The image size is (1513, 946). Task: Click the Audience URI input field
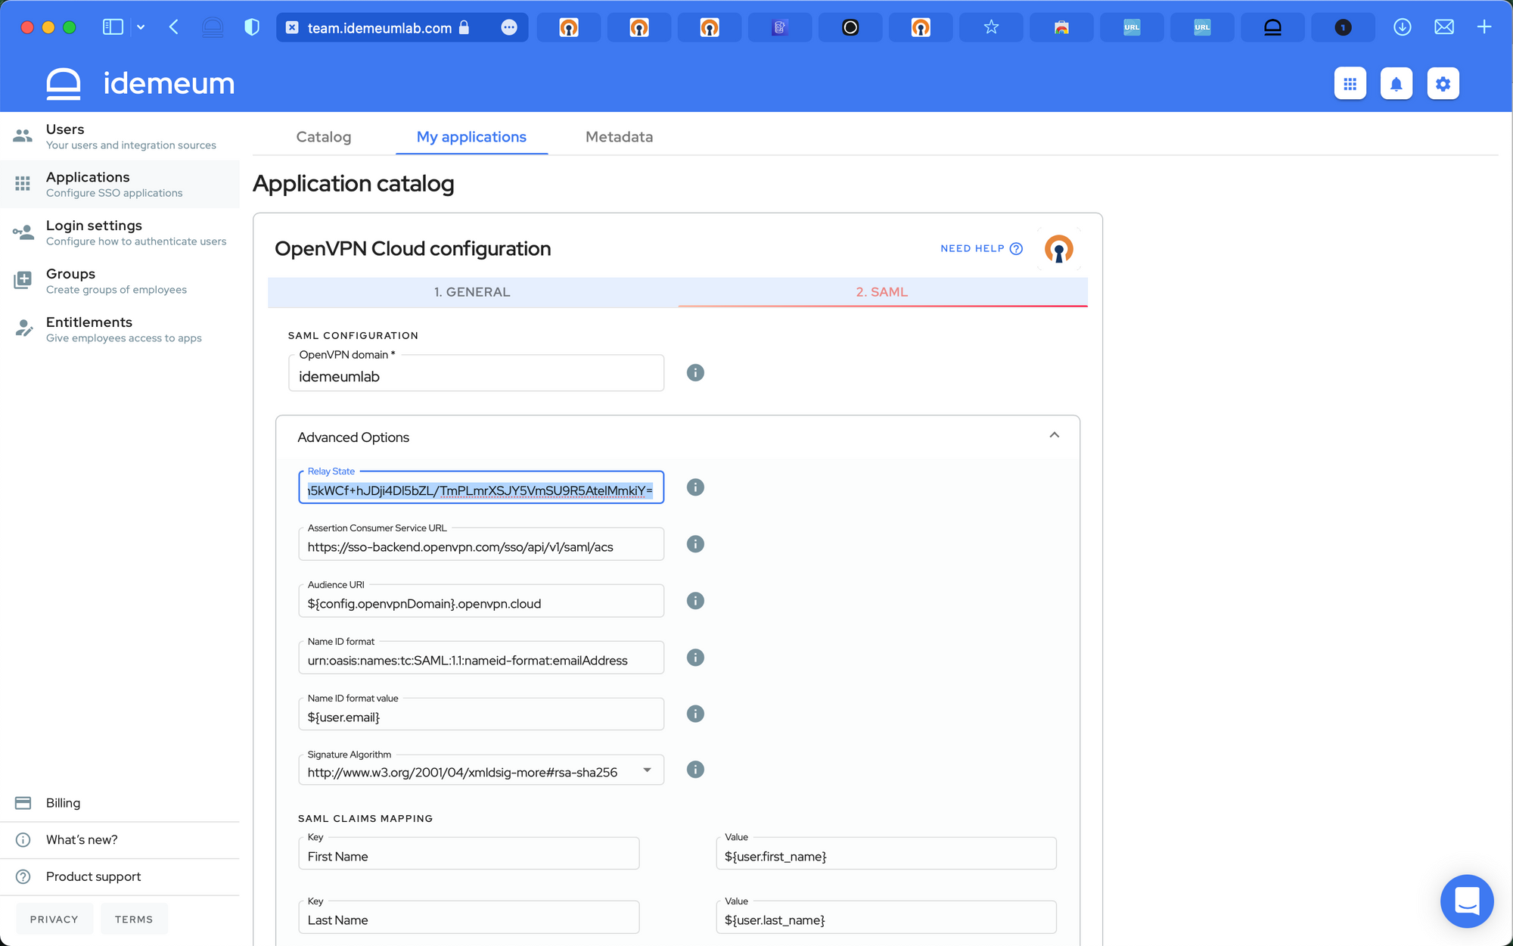click(481, 602)
